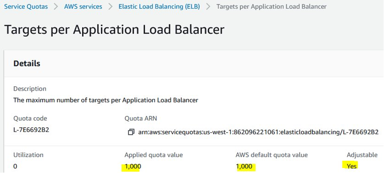Select quota code value L-7E6692B2

31,130
